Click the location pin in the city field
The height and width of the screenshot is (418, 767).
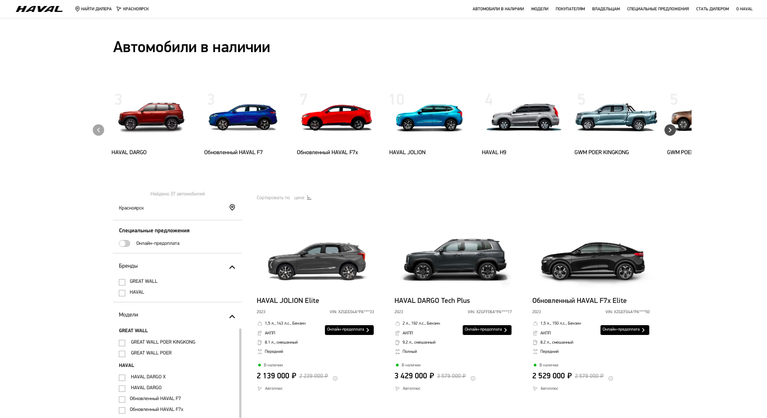pyautogui.click(x=232, y=207)
